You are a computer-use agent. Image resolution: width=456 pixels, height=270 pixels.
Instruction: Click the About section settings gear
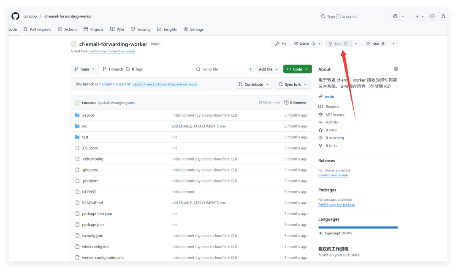click(x=396, y=69)
